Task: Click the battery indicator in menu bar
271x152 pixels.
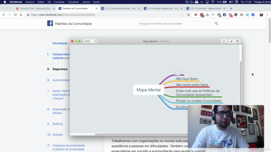Action: pos(225,2)
